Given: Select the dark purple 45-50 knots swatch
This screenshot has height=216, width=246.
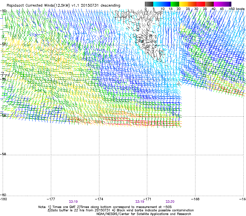Looking at the screenshot, I should click(227, 4).
